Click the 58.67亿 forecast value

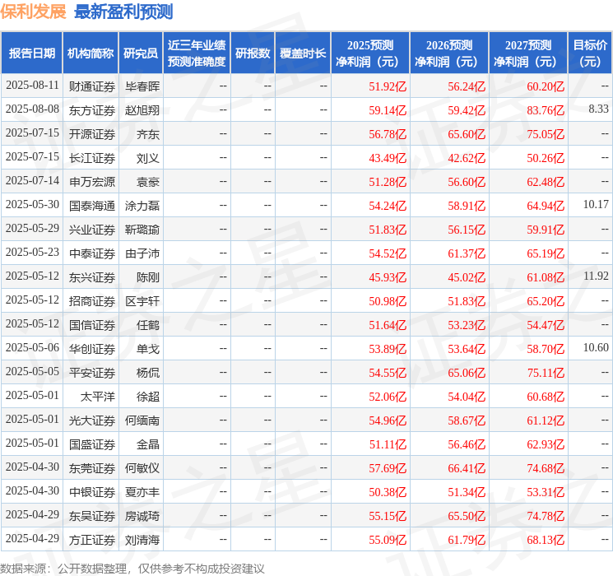pos(467,420)
